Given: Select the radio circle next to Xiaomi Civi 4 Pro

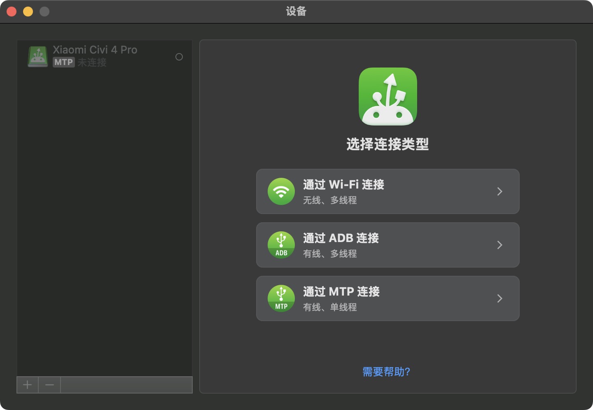Looking at the screenshot, I should [179, 57].
